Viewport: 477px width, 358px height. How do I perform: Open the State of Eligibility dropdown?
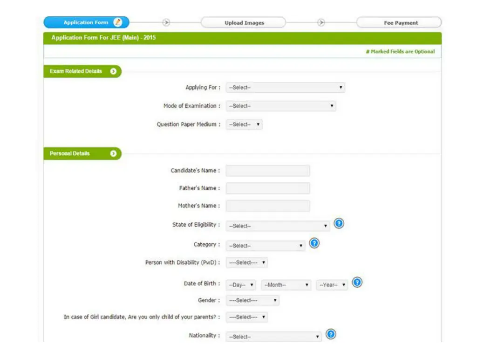[x=278, y=226]
